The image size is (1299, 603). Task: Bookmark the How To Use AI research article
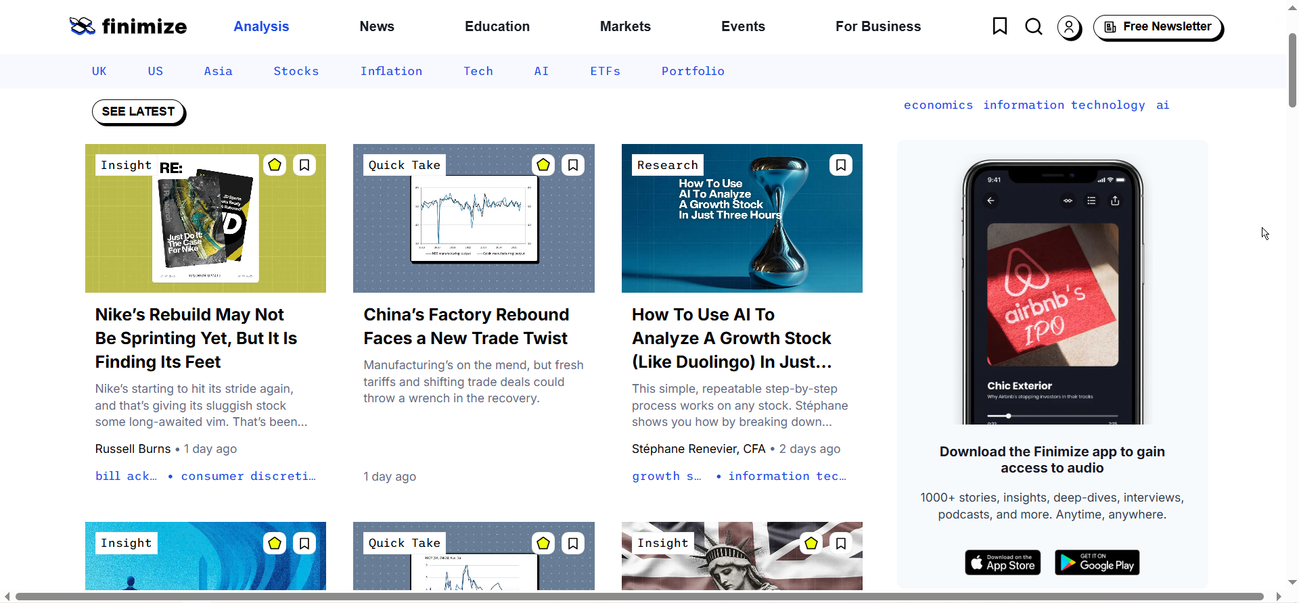(841, 165)
